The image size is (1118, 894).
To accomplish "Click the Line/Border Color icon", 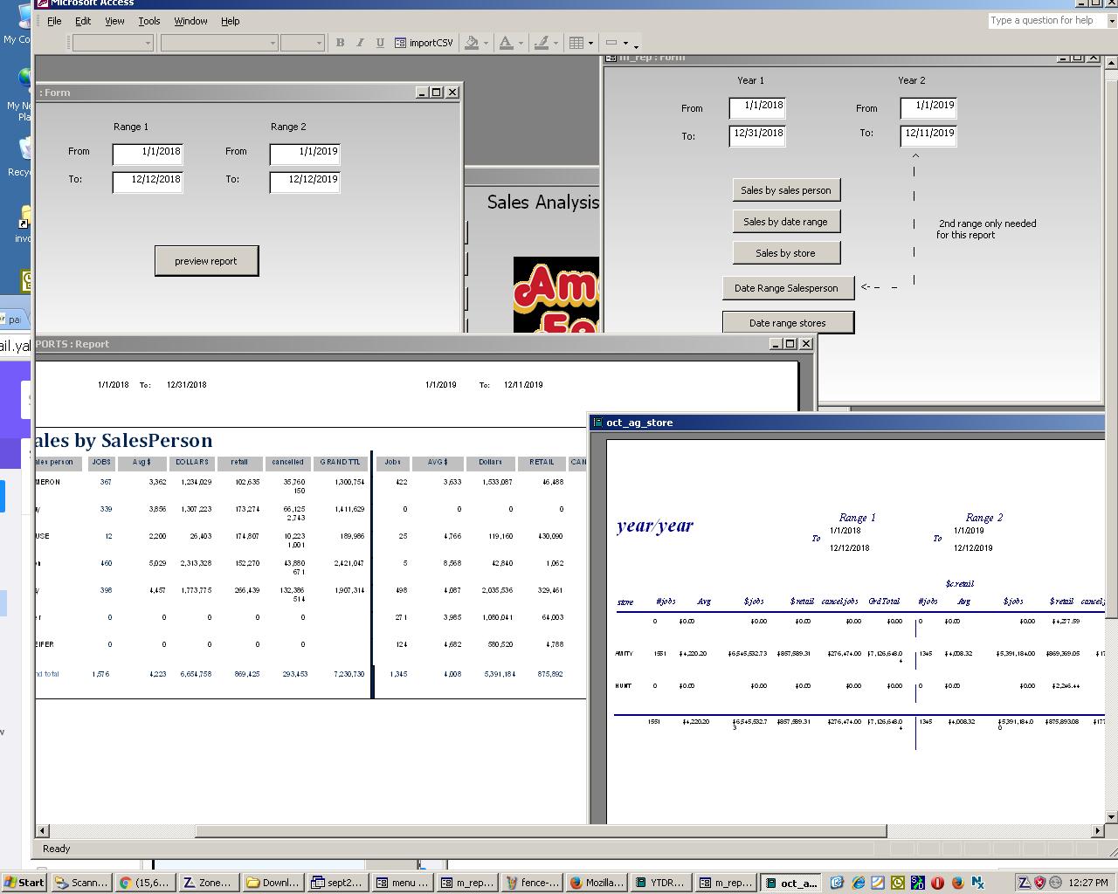I will pyautogui.click(x=542, y=43).
